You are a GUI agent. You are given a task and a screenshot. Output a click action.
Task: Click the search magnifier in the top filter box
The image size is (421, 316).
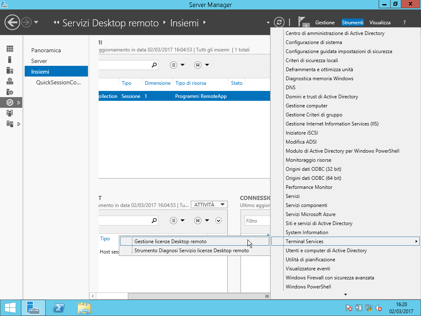(x=154, y=65)
